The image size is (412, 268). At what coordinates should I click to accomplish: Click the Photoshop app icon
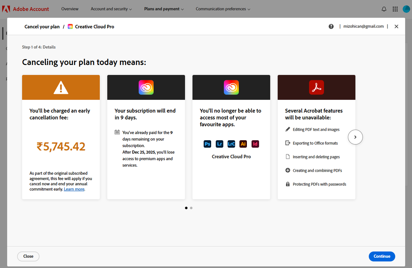click(x=207, y=144)
